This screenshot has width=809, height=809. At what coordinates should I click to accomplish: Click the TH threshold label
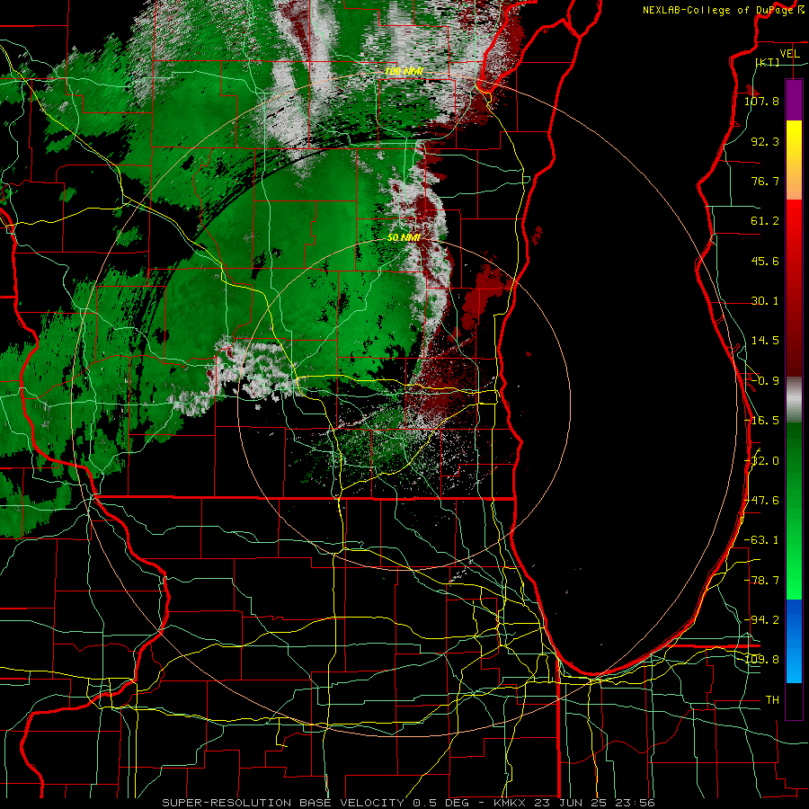pos(772,700)
